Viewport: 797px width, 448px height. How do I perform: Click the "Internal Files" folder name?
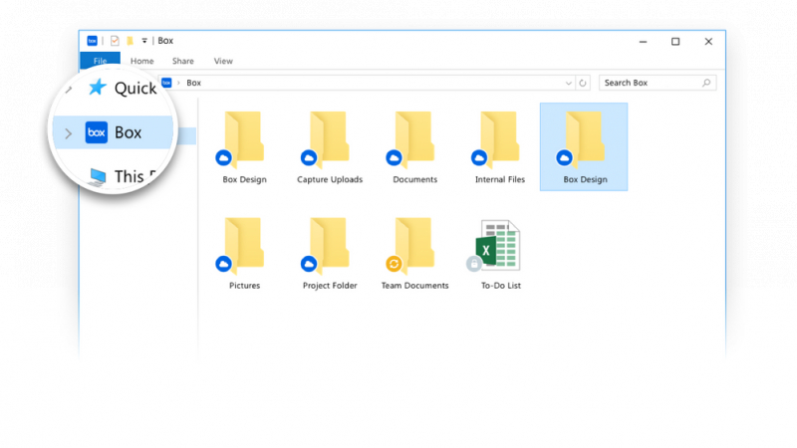500,179
